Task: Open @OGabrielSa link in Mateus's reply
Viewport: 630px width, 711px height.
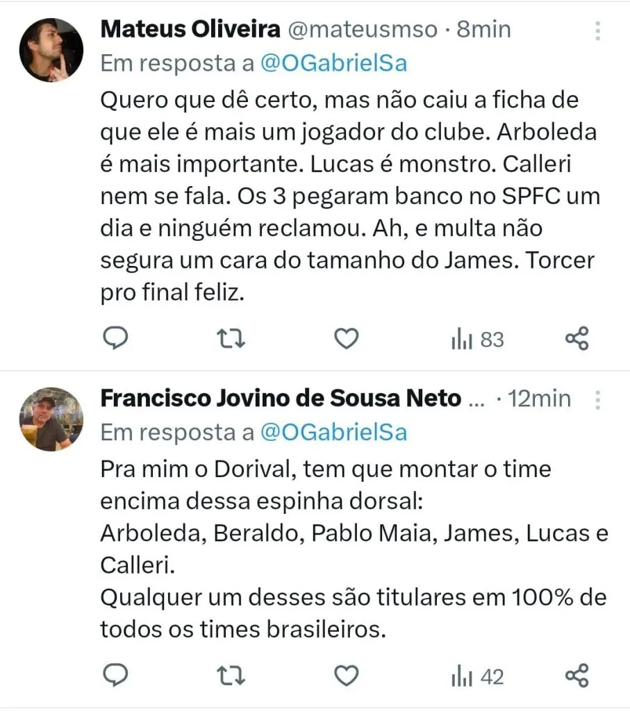Action: tap(333, 63)
